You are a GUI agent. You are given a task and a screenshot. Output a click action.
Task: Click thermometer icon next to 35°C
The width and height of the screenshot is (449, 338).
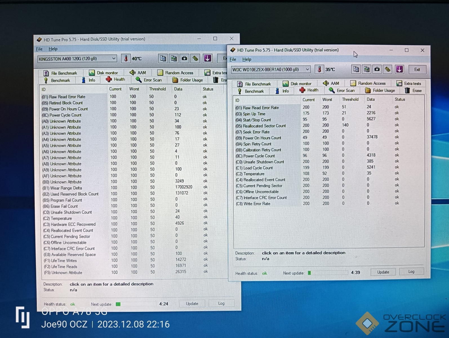[319, 69]
